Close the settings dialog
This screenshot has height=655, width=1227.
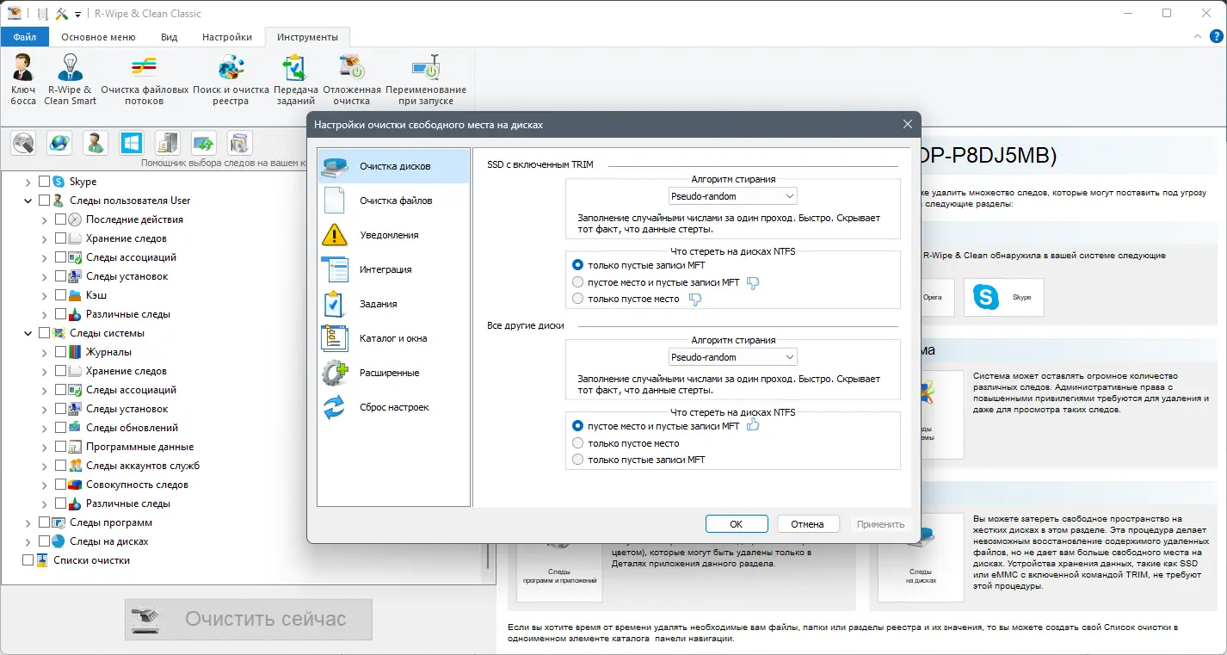pos(907,125)
